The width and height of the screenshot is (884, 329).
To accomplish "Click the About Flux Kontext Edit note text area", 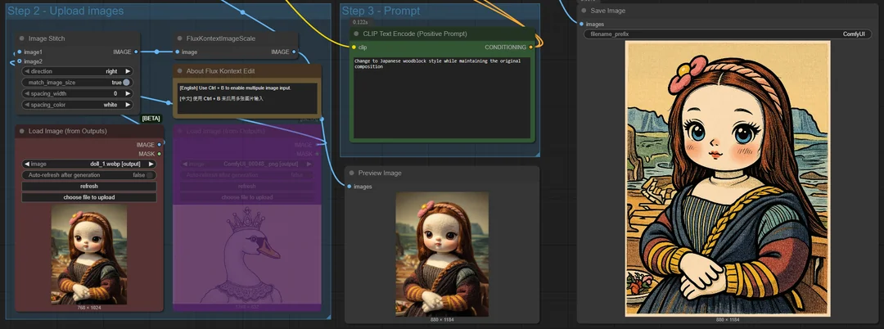I will click(246, 98).
